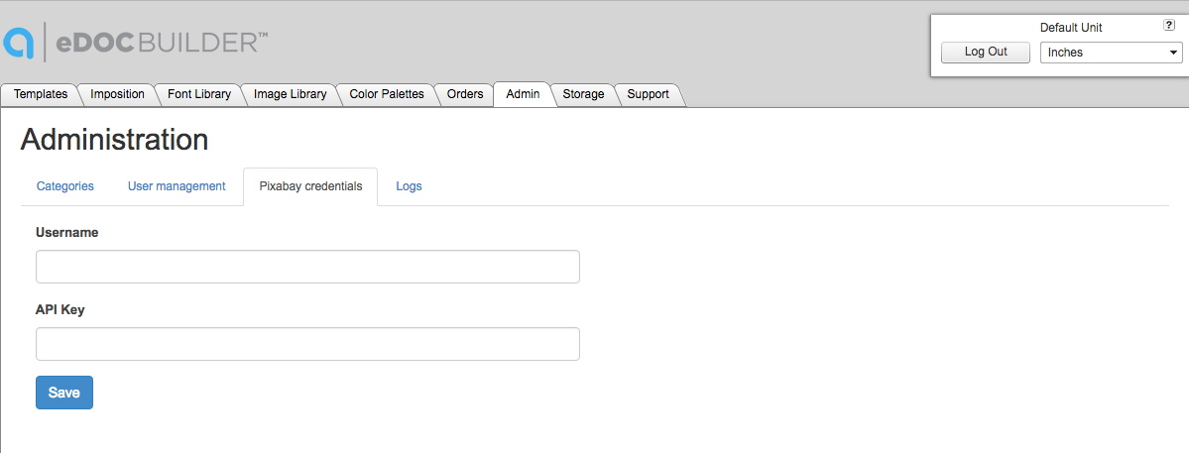Select the Color Palettes tab
1189x453 pixels.
(386, 94)
